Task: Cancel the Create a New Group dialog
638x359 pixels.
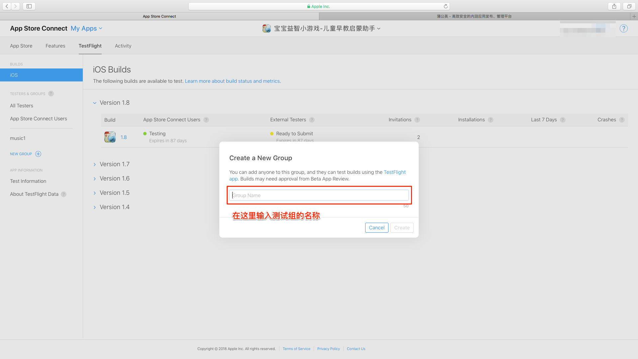Action: coord(376,228)
